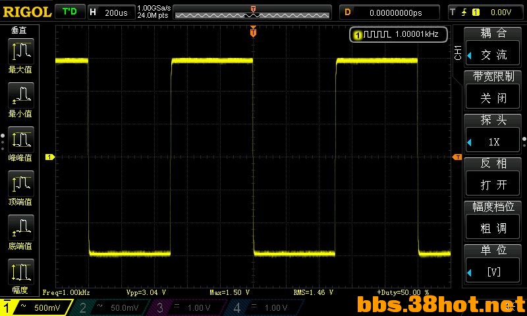The width and height of the screenshot is (527, 316).
Task: Select the 峰峰值 (peak-to-peak) measurement icon
Action: (x=21, y=140)
